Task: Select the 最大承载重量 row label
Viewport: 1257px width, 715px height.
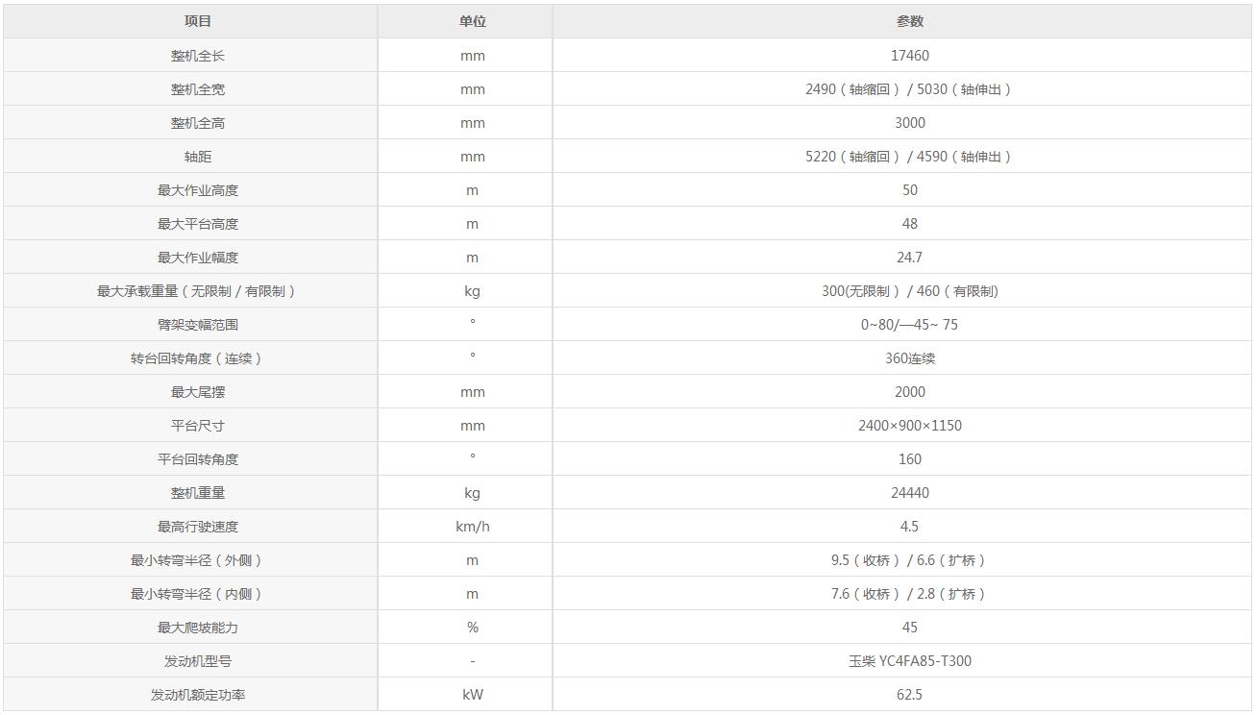Action: [x=198, y=291]
